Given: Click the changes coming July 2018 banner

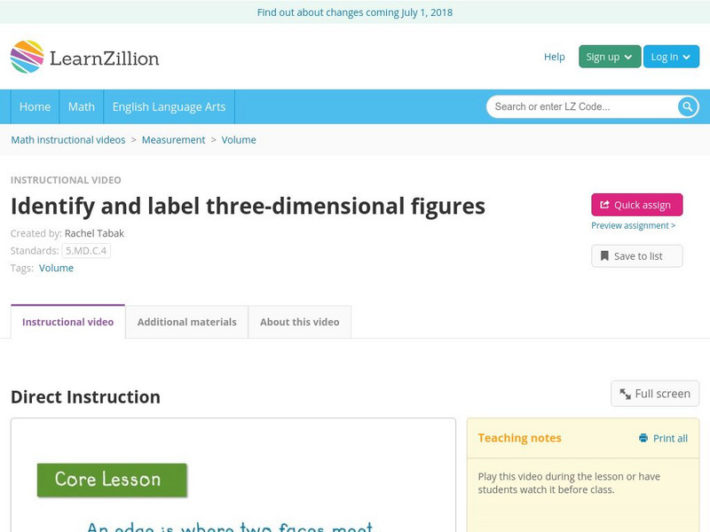Looking at the screenshot, I should coord(355,12).
